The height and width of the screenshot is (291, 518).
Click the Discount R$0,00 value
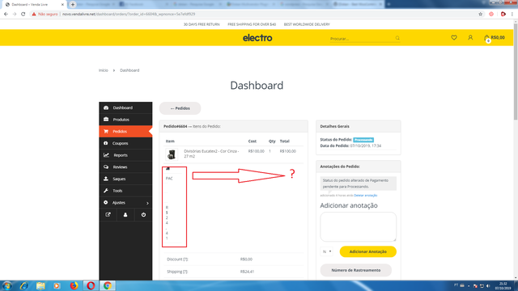[246, 259]
